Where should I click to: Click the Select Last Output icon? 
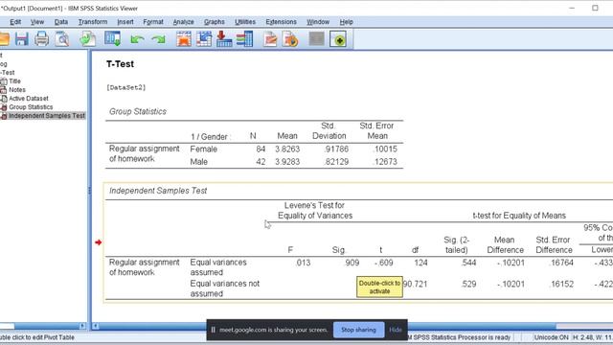pos(270,39)
